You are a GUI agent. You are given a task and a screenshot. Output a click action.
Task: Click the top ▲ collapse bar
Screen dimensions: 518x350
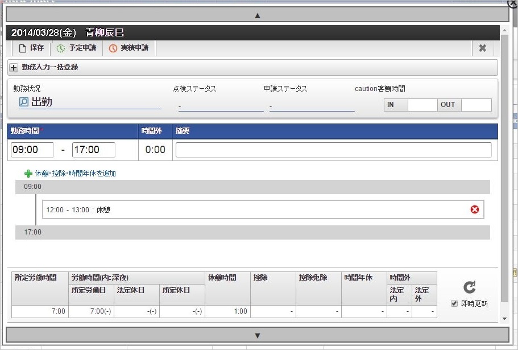click(257, 15)
